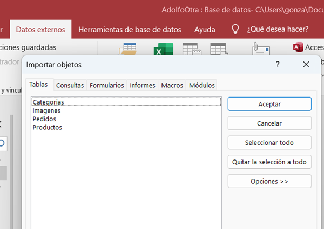Image resolution: width=324 pixels, height=229 pixels.
Task: Pick the Productos table
Action: (47, 128)
